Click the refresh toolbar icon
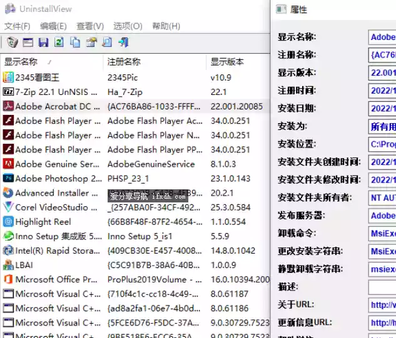Image resolution: width=396 pixels, height=338 pixels. tap(59, 42)
